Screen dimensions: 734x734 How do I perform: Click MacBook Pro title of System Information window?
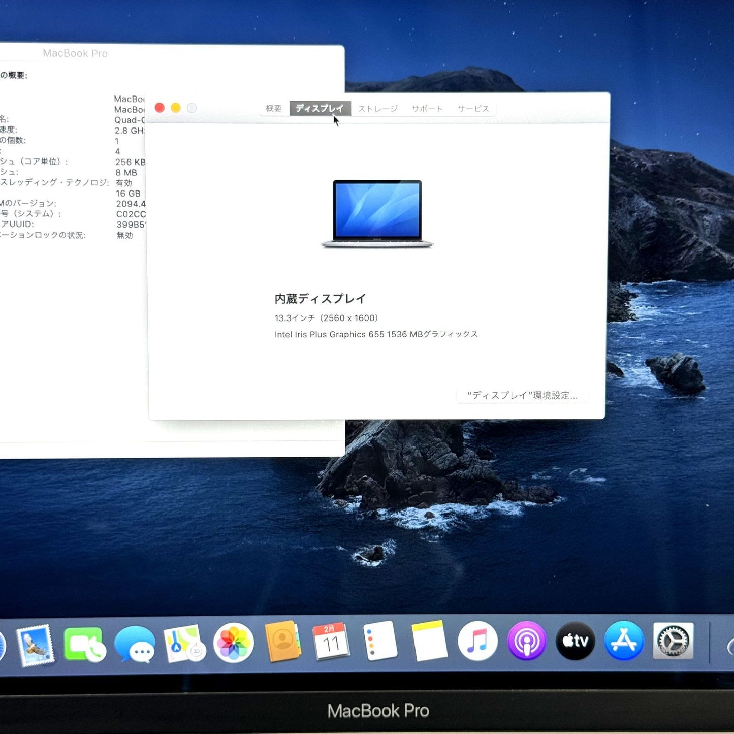[x=75, y=53]
